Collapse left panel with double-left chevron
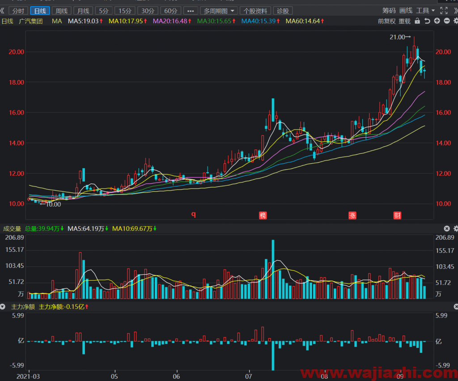This screenshot has width=458, height=381. [2, 11]
